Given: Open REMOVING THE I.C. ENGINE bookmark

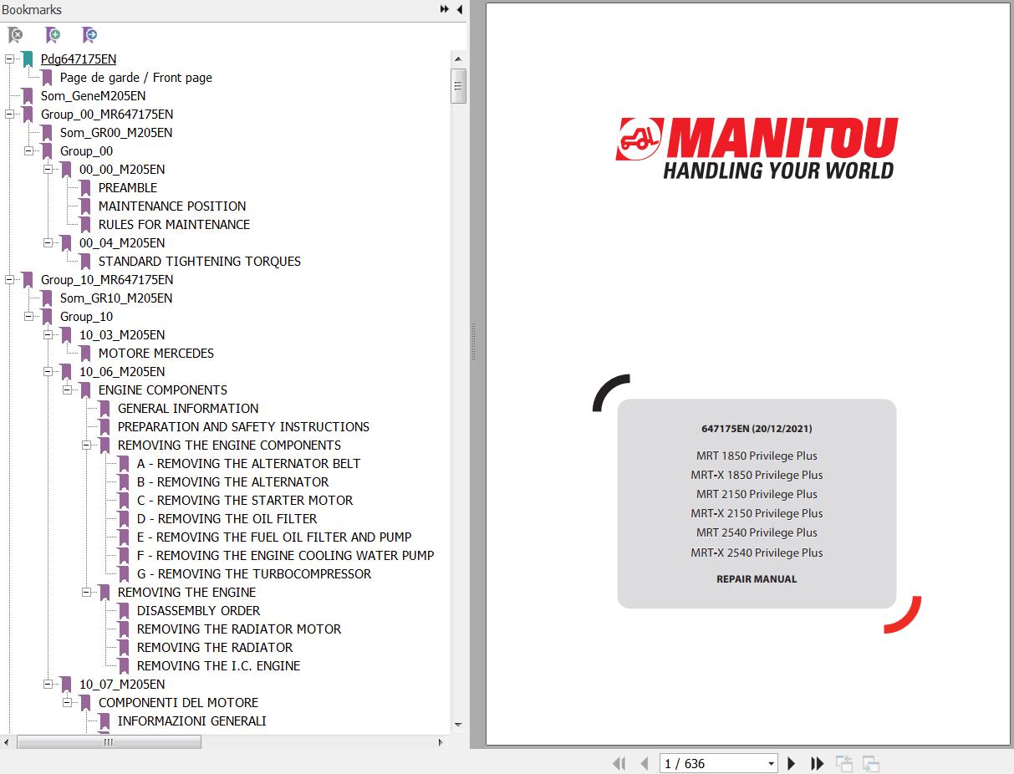Looking at the screenshot, I should [219, 666].
